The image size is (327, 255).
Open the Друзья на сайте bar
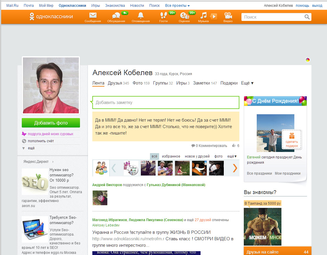click(x=277, y=251)
